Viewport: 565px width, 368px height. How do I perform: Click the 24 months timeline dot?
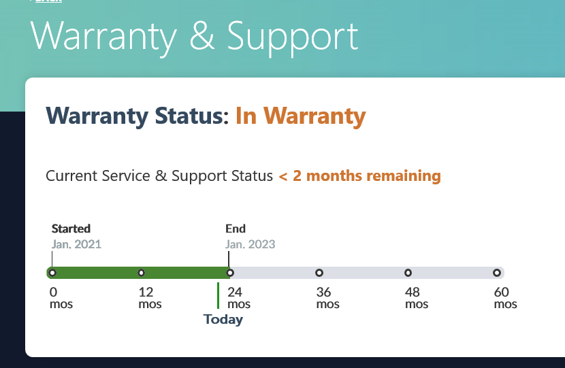(230, 273)
